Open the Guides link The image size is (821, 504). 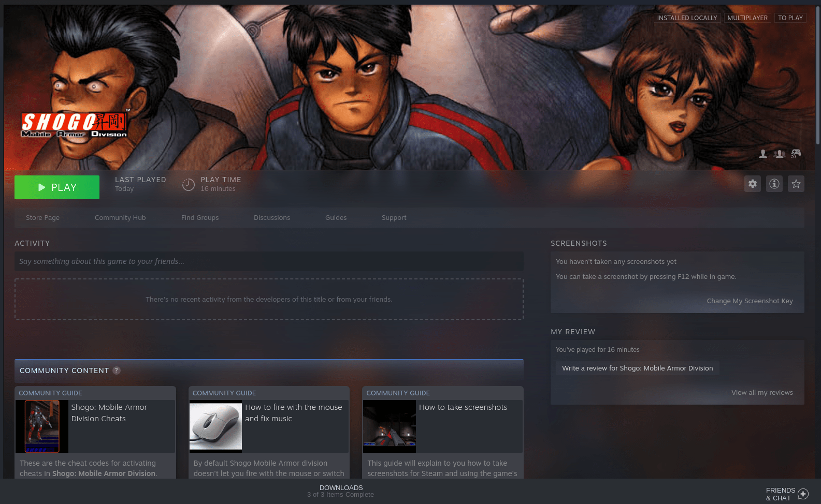click(x=336, y=218)
